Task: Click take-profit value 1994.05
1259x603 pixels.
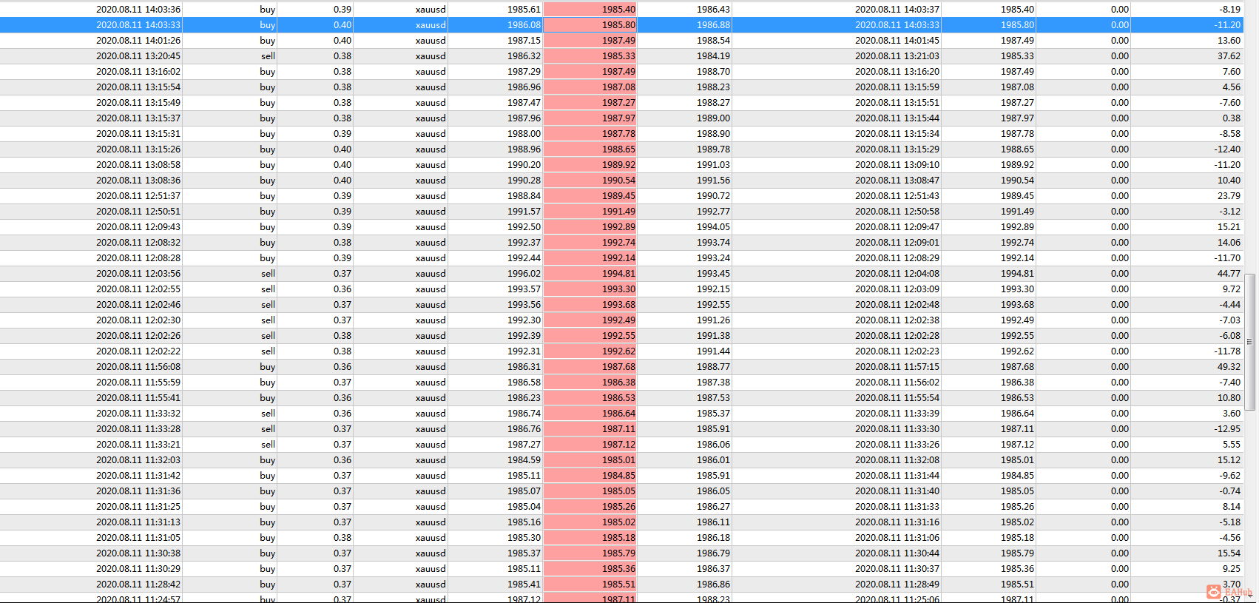Action: (713, 227)
